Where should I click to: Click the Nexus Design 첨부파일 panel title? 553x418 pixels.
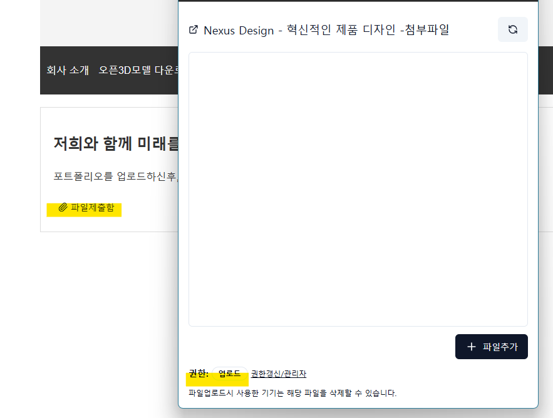pos(326,30)
